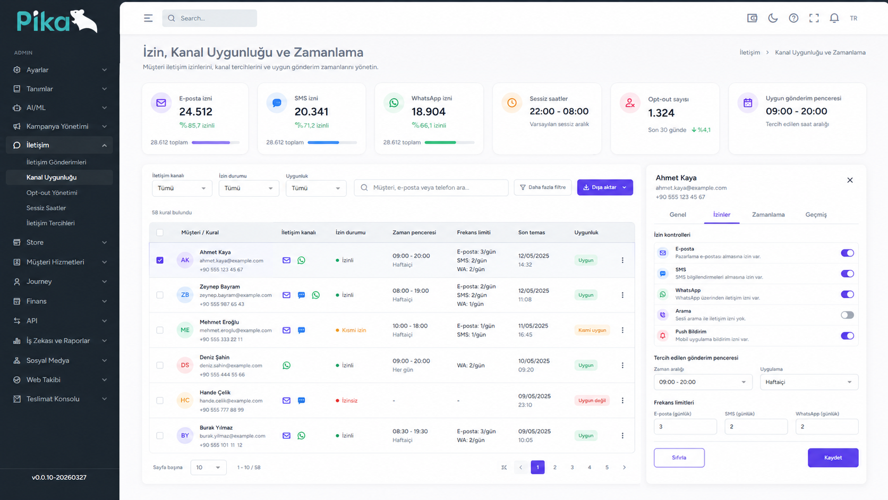This screenshot has width=888, height=500.
Task: Open row actions menu for Burak Yılmaz
Action: (622, 436)
